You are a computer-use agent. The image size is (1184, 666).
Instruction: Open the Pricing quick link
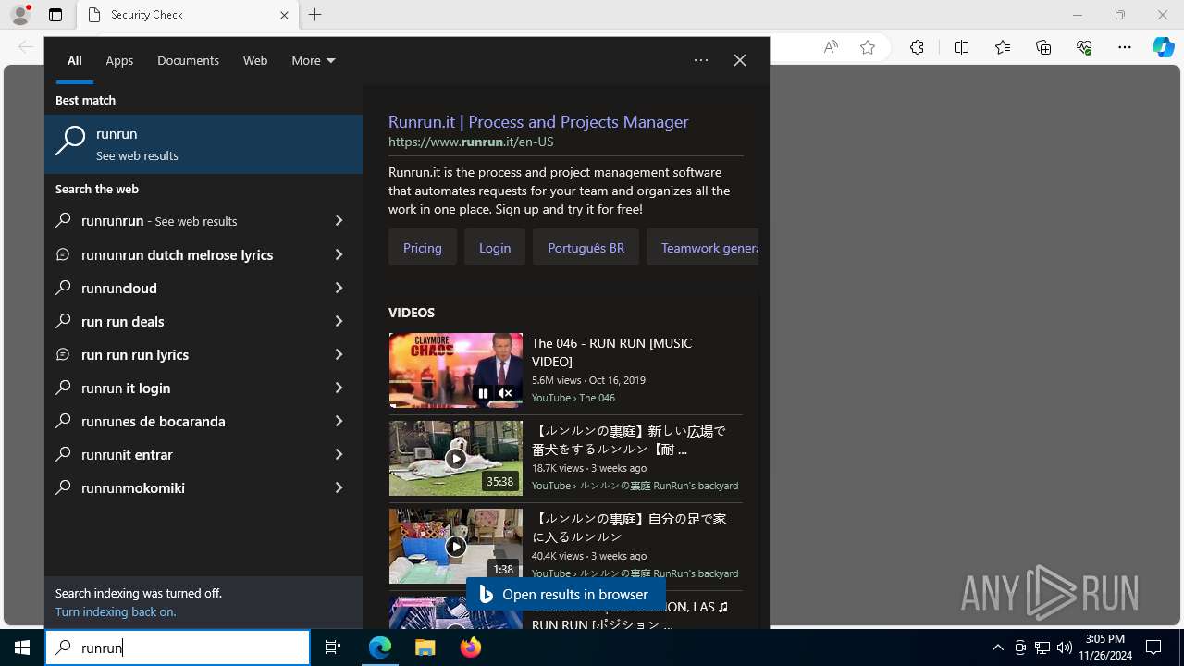423,248
